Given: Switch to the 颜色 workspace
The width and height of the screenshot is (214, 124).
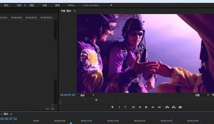Looking at the screenshot, I should click(x=32, y=5).
